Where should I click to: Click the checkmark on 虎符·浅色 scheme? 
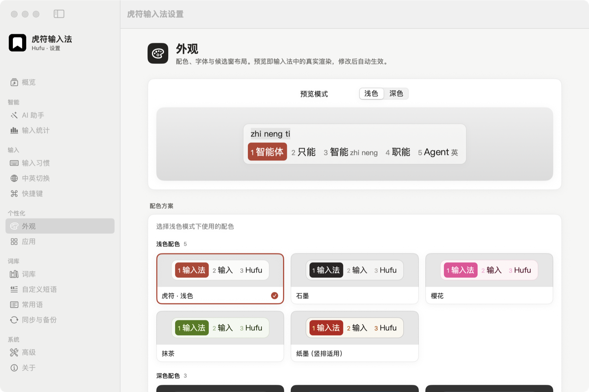coord(275,296)
